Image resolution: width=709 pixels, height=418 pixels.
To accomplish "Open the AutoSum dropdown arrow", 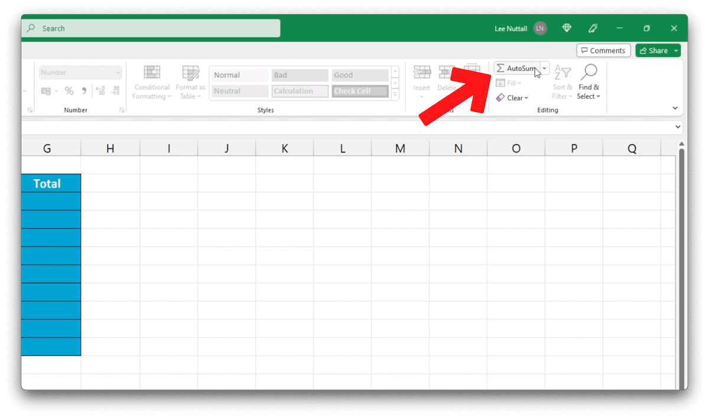I will point(544,67).
